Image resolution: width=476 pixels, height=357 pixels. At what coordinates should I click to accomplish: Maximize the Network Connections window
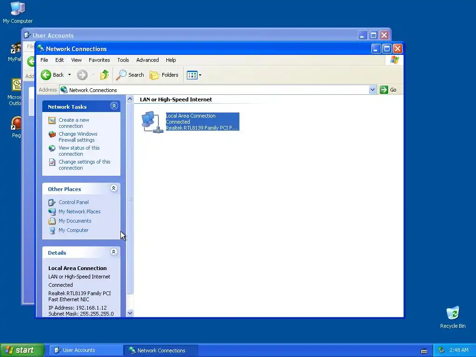387,48
